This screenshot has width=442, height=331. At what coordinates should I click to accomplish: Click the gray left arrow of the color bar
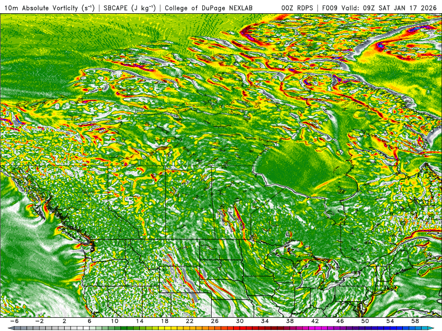tap(10, 328)
